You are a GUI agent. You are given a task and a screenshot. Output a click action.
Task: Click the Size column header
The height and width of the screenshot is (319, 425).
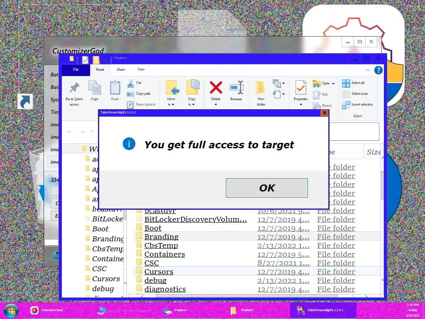pos(374,152)
